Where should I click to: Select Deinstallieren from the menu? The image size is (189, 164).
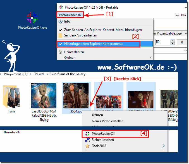click(x=105, y=52)
